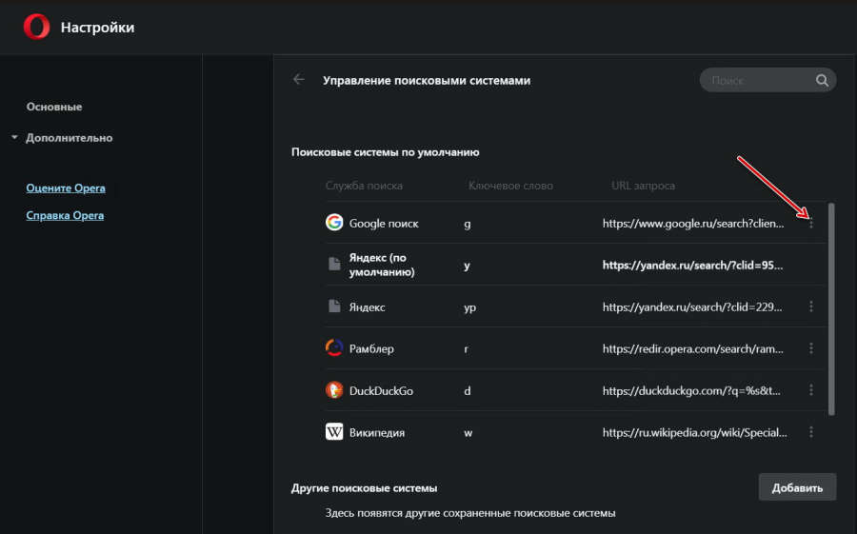Click page icon of Яндекс yp row
This screenshot has height=534, width=857.
[334, 306]
